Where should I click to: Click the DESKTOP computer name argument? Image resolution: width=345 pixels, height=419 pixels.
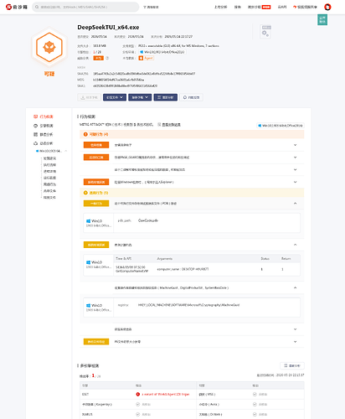(183, 269)
